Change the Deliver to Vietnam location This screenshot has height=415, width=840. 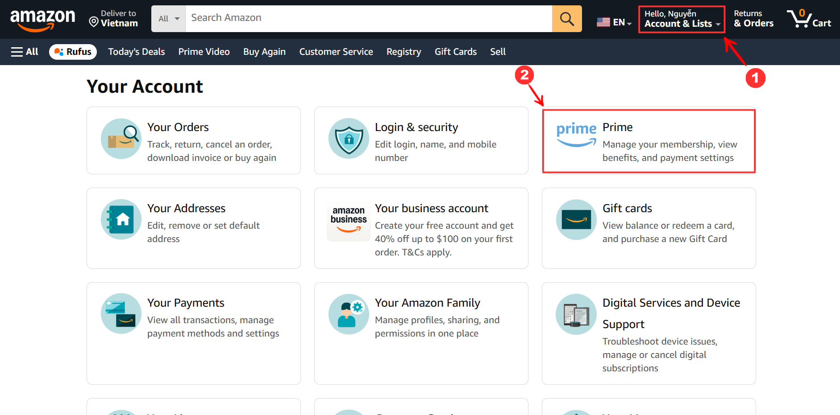point(113,19)
